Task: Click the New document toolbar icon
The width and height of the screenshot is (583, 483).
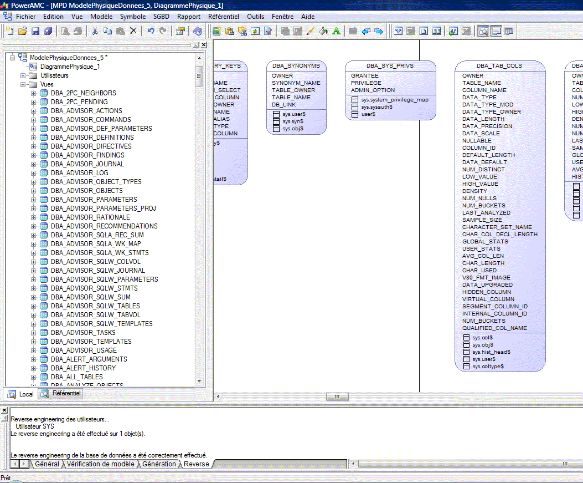Action: [x=10, y=31]
